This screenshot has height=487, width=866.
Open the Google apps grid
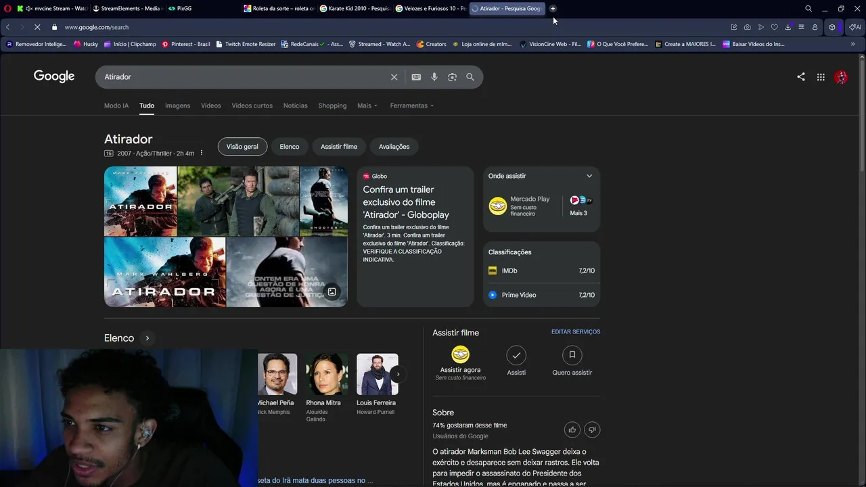[821, 77]
